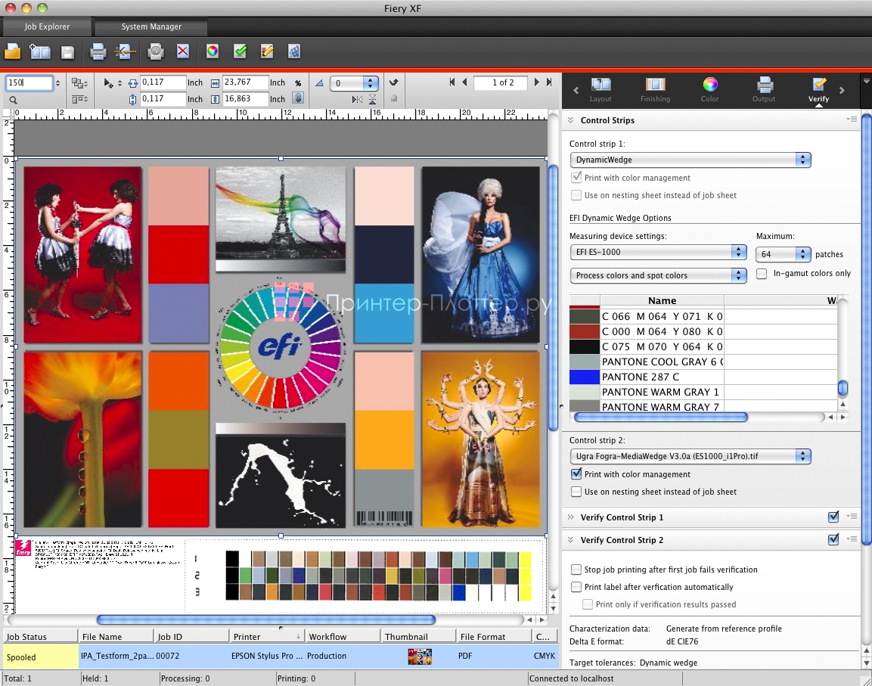Open the Color panel icon
The width and height of the screenshot is (872, 686).
tap(709, 87)
